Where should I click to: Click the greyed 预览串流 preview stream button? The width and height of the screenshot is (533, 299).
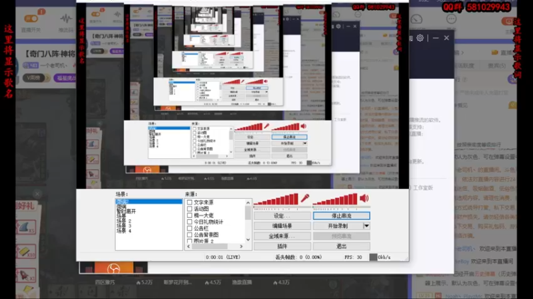coord(341,236)
